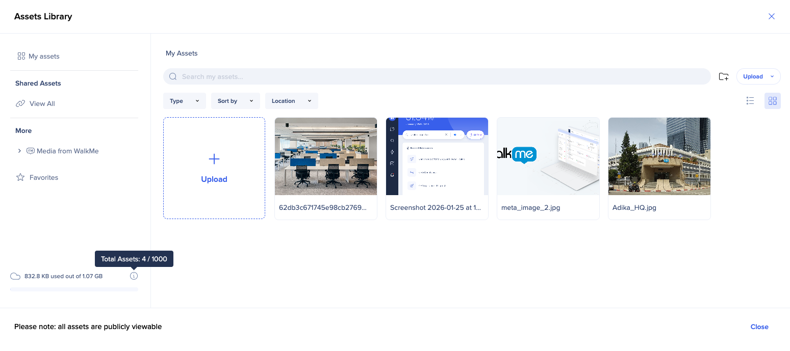Click the storage usage progress bar
The width and height of the screenshot is (790, 351).
pyautogui.click(x=74, y=289)
